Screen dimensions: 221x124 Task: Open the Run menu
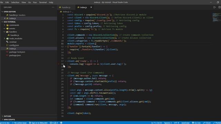pos(35,2)
